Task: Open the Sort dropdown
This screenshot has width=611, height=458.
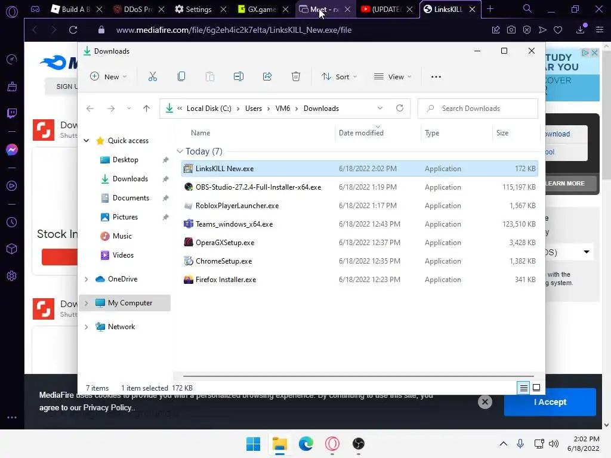Action: pyautogui.click(x=339, y=77)
